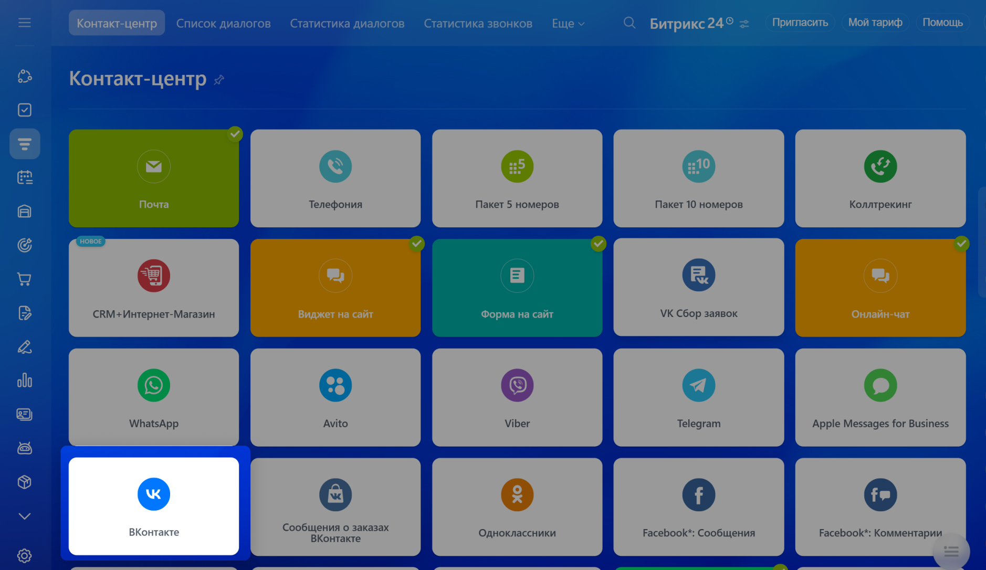Expand the Еще dropdown menu
This screenshot has height=570, width=986.
coord(568,24)
